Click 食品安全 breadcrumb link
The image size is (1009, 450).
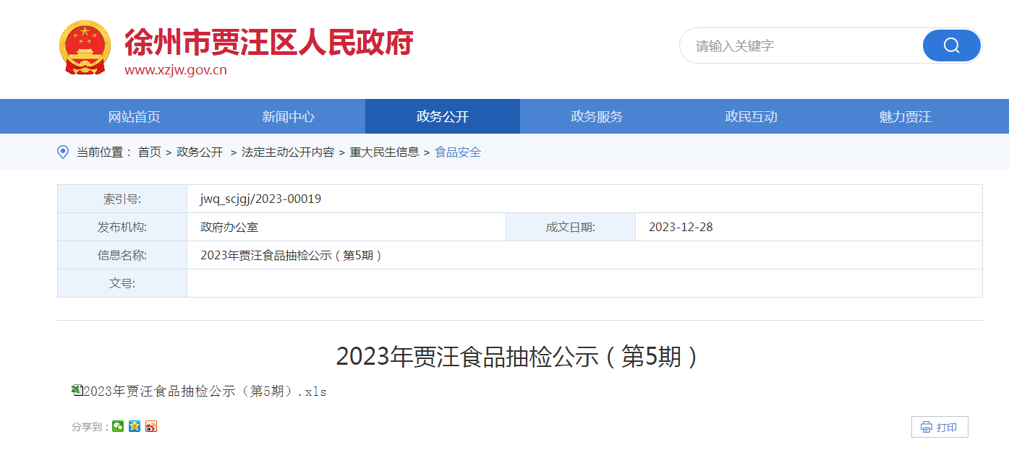click(458, 152)
